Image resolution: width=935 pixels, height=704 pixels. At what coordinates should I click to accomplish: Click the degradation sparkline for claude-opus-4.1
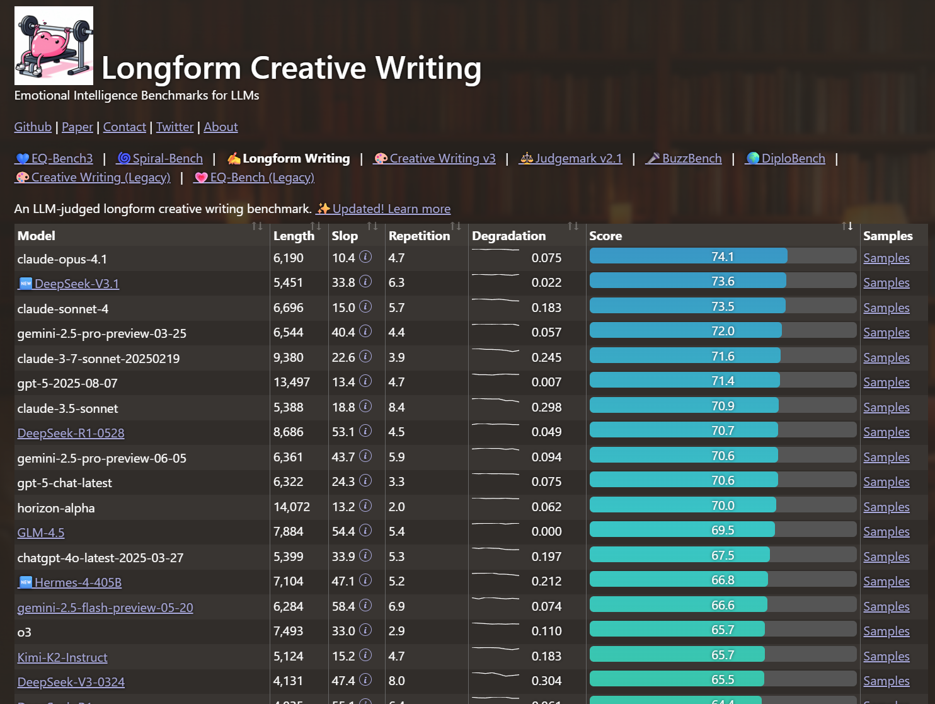[x=495, y=251]
